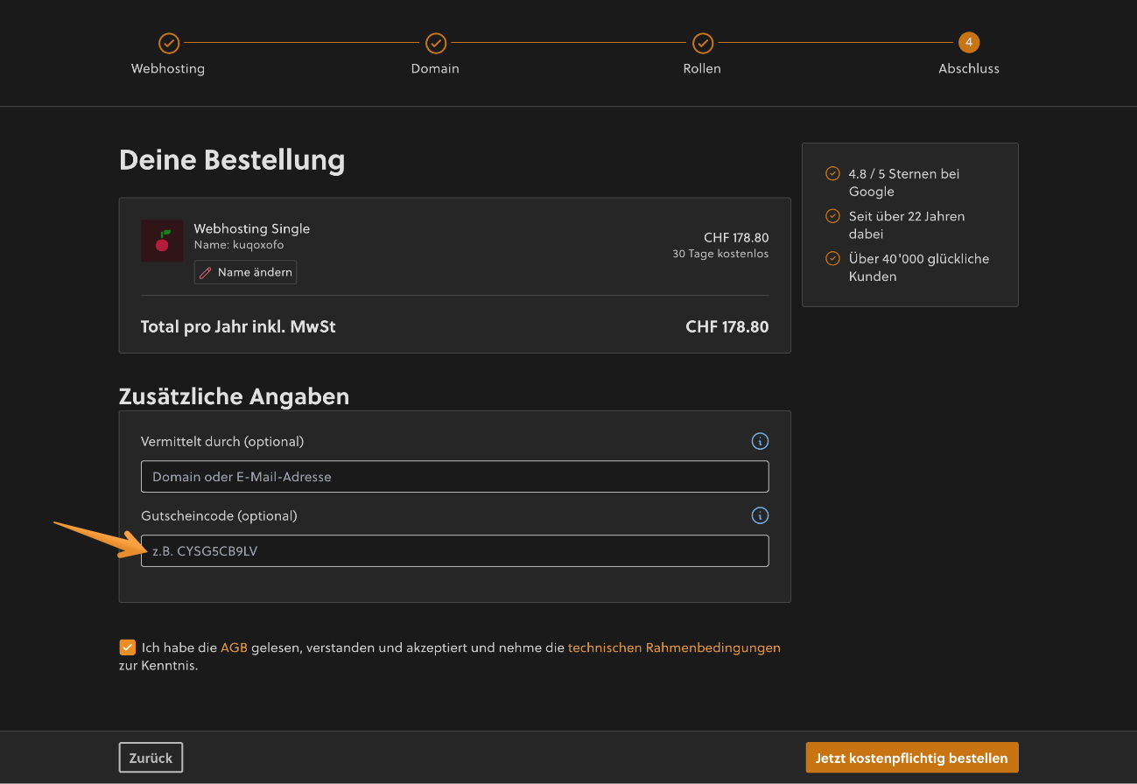
Task: Click the Deine Bestellung heading
Action: pos(232,160)
